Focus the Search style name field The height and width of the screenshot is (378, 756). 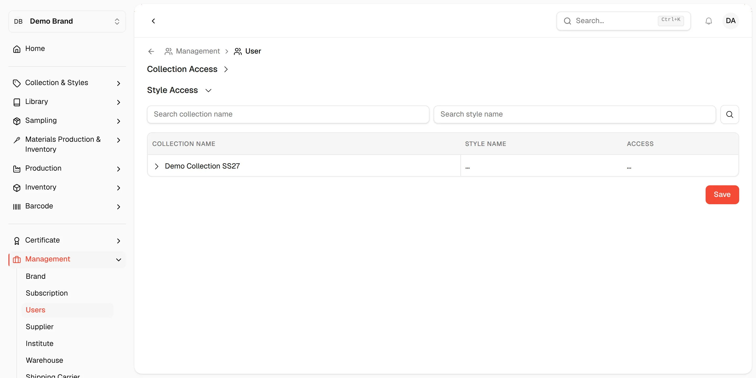(x=574, y=114)
